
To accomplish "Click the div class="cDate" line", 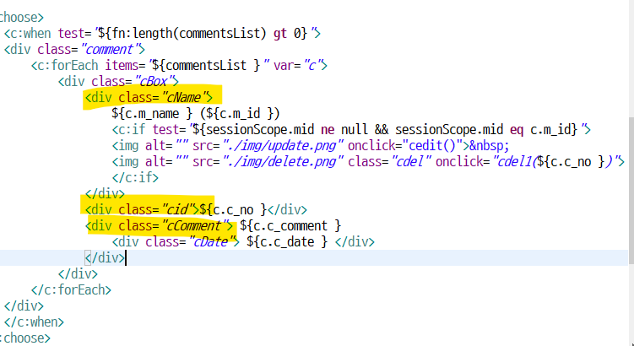I will coord(243,241).
